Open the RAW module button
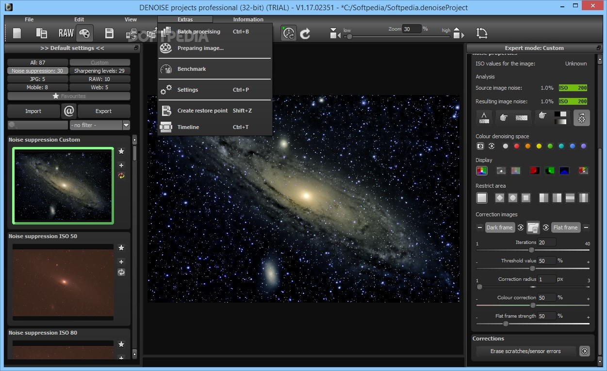607x371 pixels. [x=66, y=33]
